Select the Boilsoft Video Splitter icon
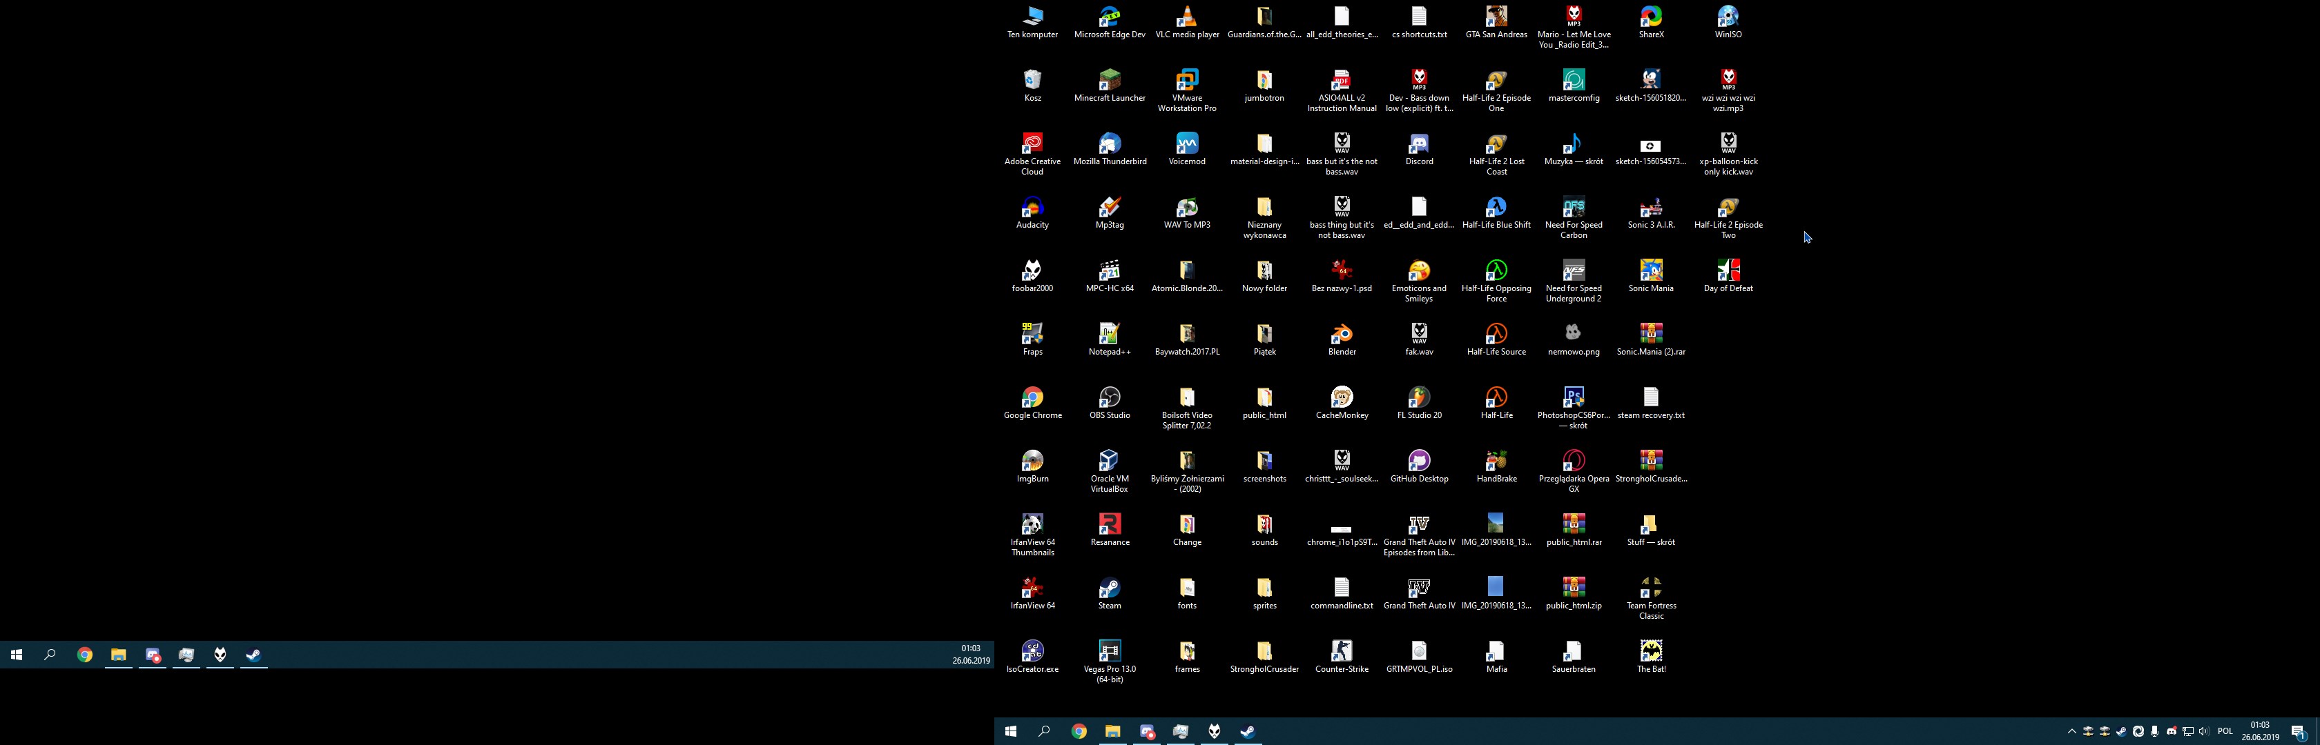2320x745 pixels. click(x=1187, y=408)
